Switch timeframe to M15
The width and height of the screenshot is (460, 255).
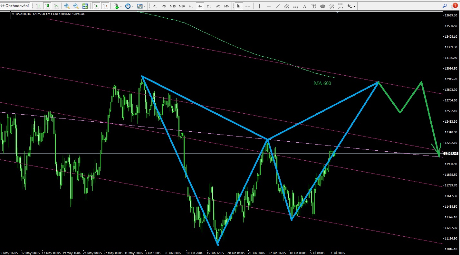(173, 6)
